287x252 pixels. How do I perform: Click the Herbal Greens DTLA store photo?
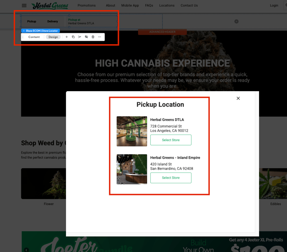(132, 131)
